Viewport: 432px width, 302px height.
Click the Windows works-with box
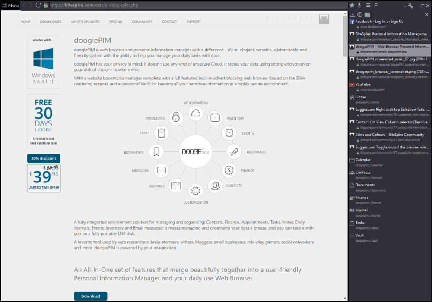click(44, 62)
